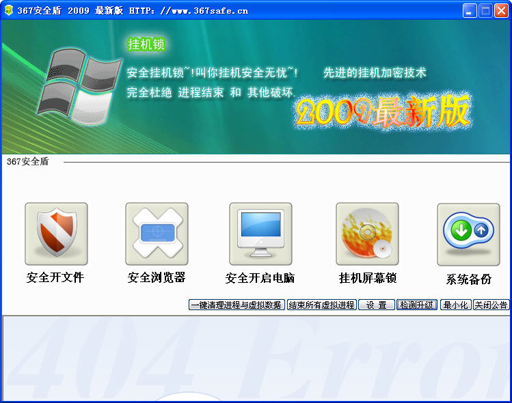Click the 367安全盾 title bar icon
This screenshot has height=403, width=512.
click(x=9, y=10)
